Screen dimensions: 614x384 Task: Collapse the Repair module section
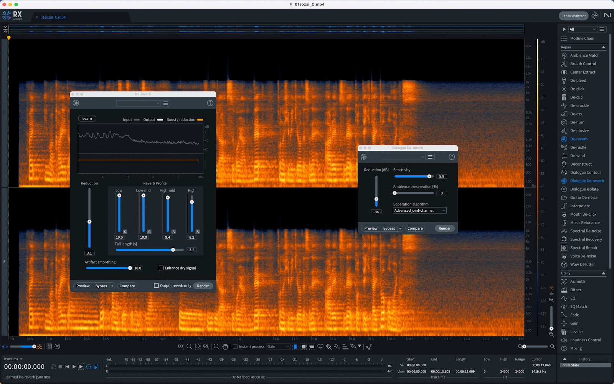[x=603, y=47]
